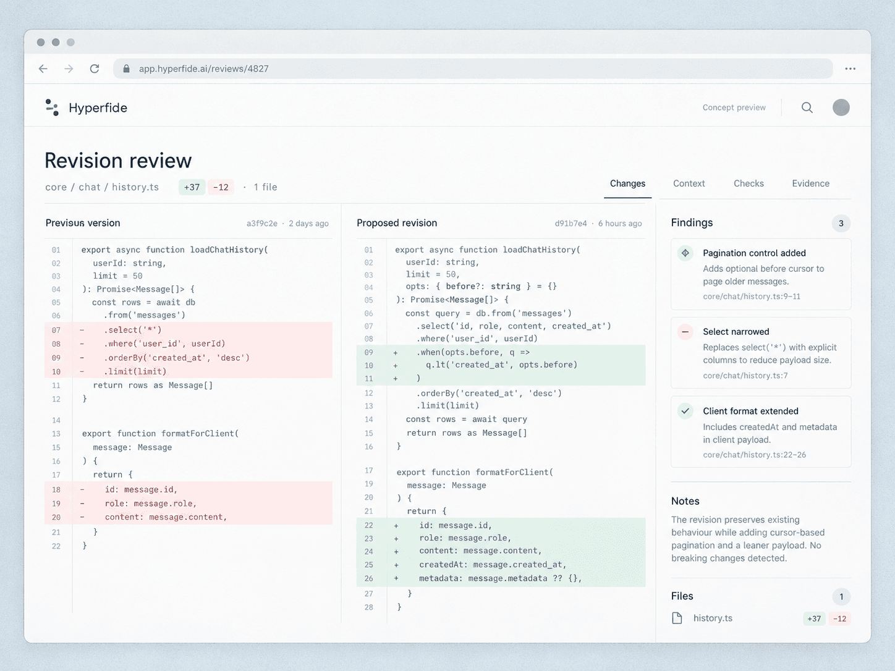Screen dimensions: 895x671
Task: Click the -12 badge next to history.ts
Action: 839,618
